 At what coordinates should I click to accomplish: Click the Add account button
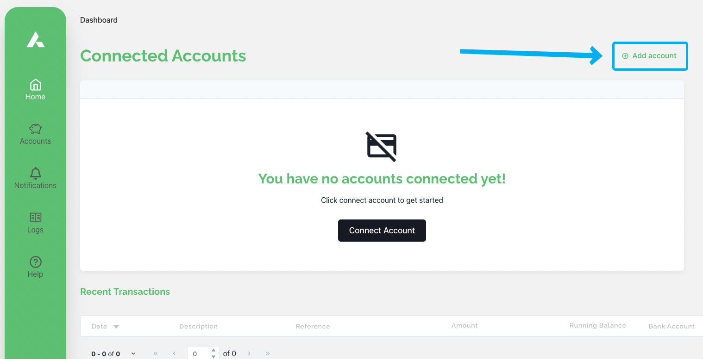[650, 56]
